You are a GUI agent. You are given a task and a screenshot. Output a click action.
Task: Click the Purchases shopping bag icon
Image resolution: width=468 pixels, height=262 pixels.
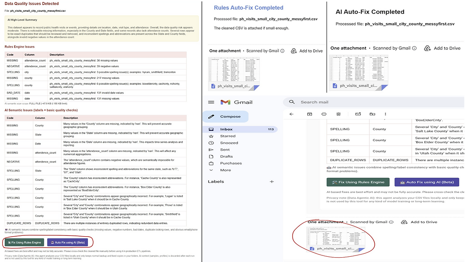coord(211,163)
